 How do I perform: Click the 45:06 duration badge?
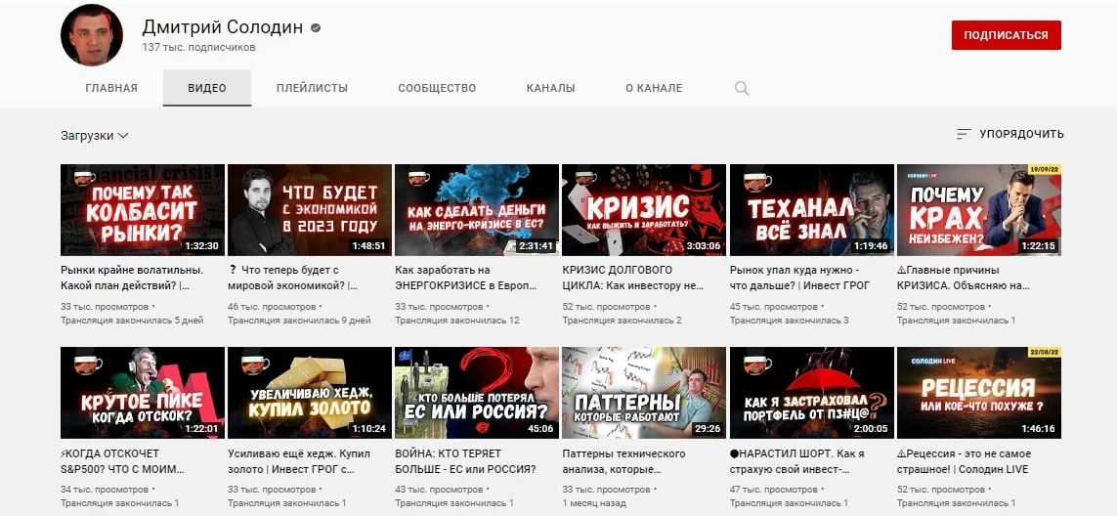point(540,428)
